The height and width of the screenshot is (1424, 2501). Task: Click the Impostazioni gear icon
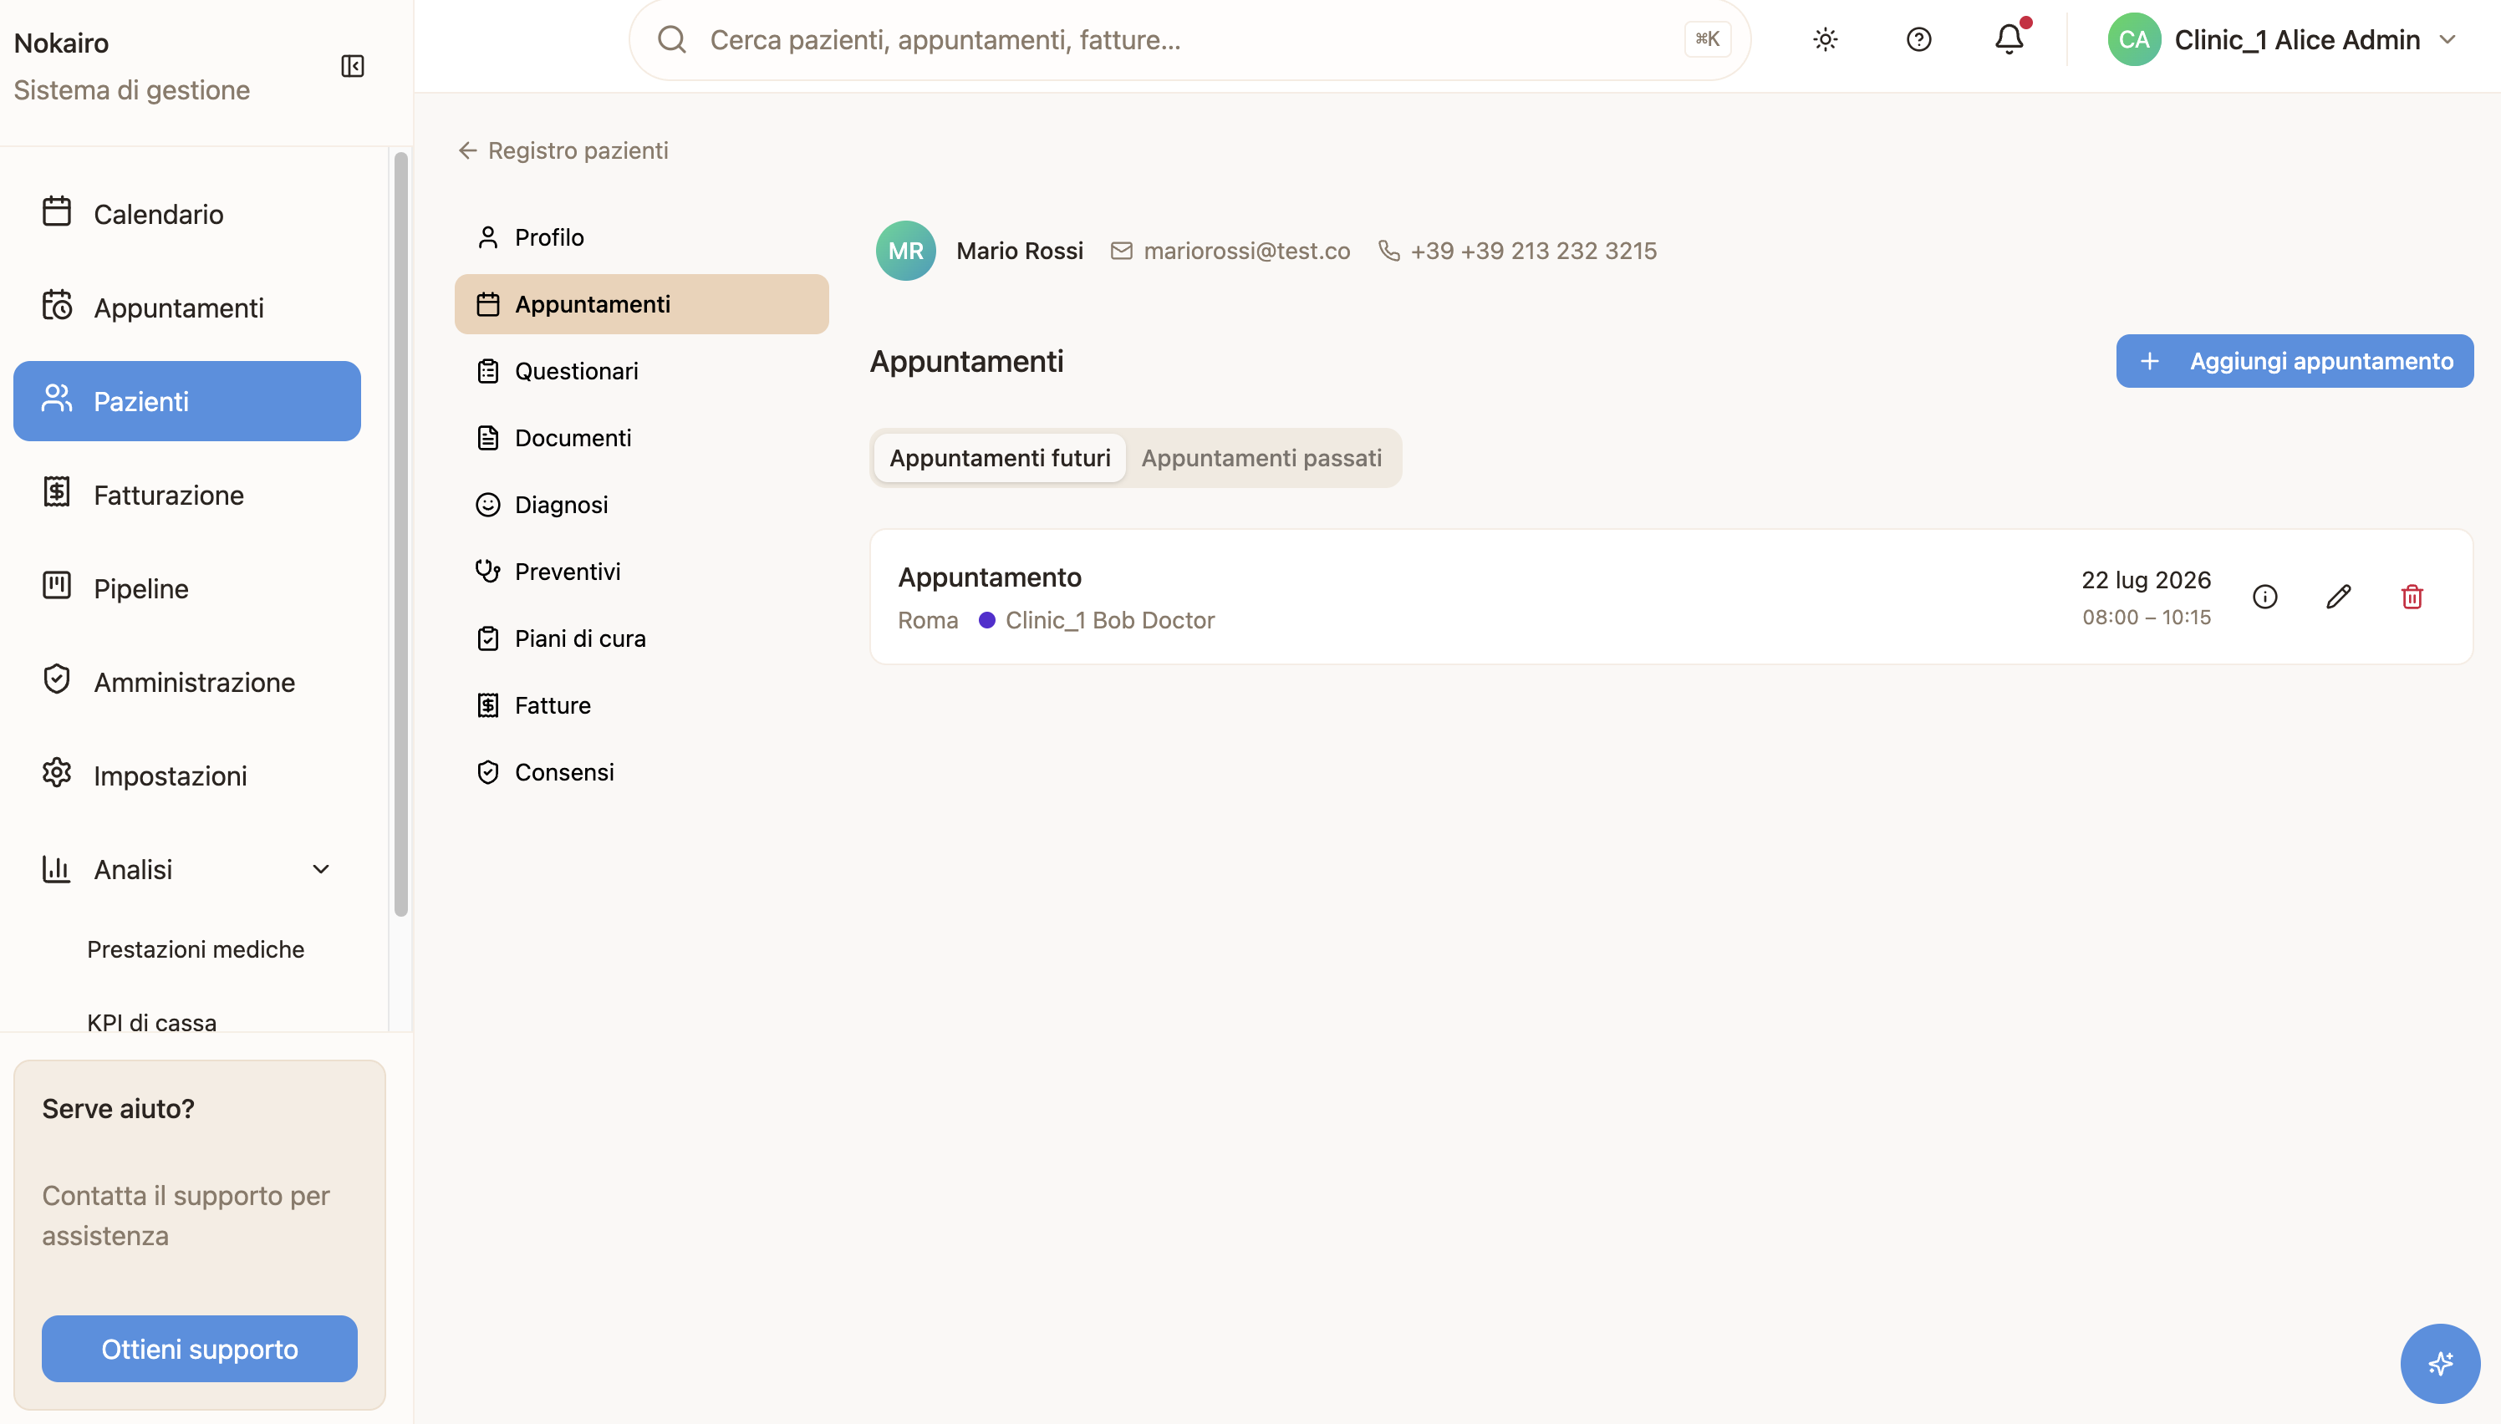click(x=57, y=773)
